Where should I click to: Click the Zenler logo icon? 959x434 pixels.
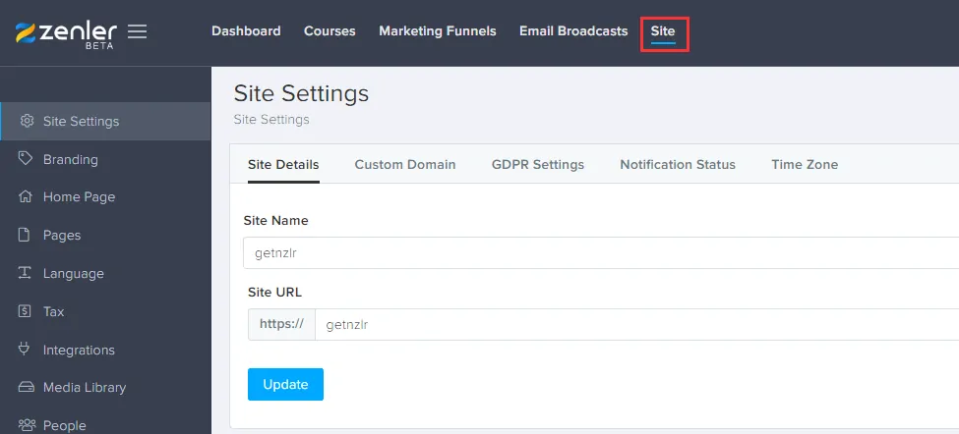pyautogui.click(x=27, y=32)
